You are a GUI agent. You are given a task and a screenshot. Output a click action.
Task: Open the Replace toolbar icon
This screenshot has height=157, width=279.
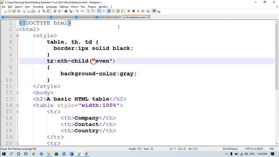(x=71, y=11)
